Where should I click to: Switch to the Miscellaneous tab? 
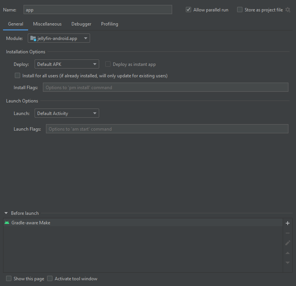[x=47, y=24]
